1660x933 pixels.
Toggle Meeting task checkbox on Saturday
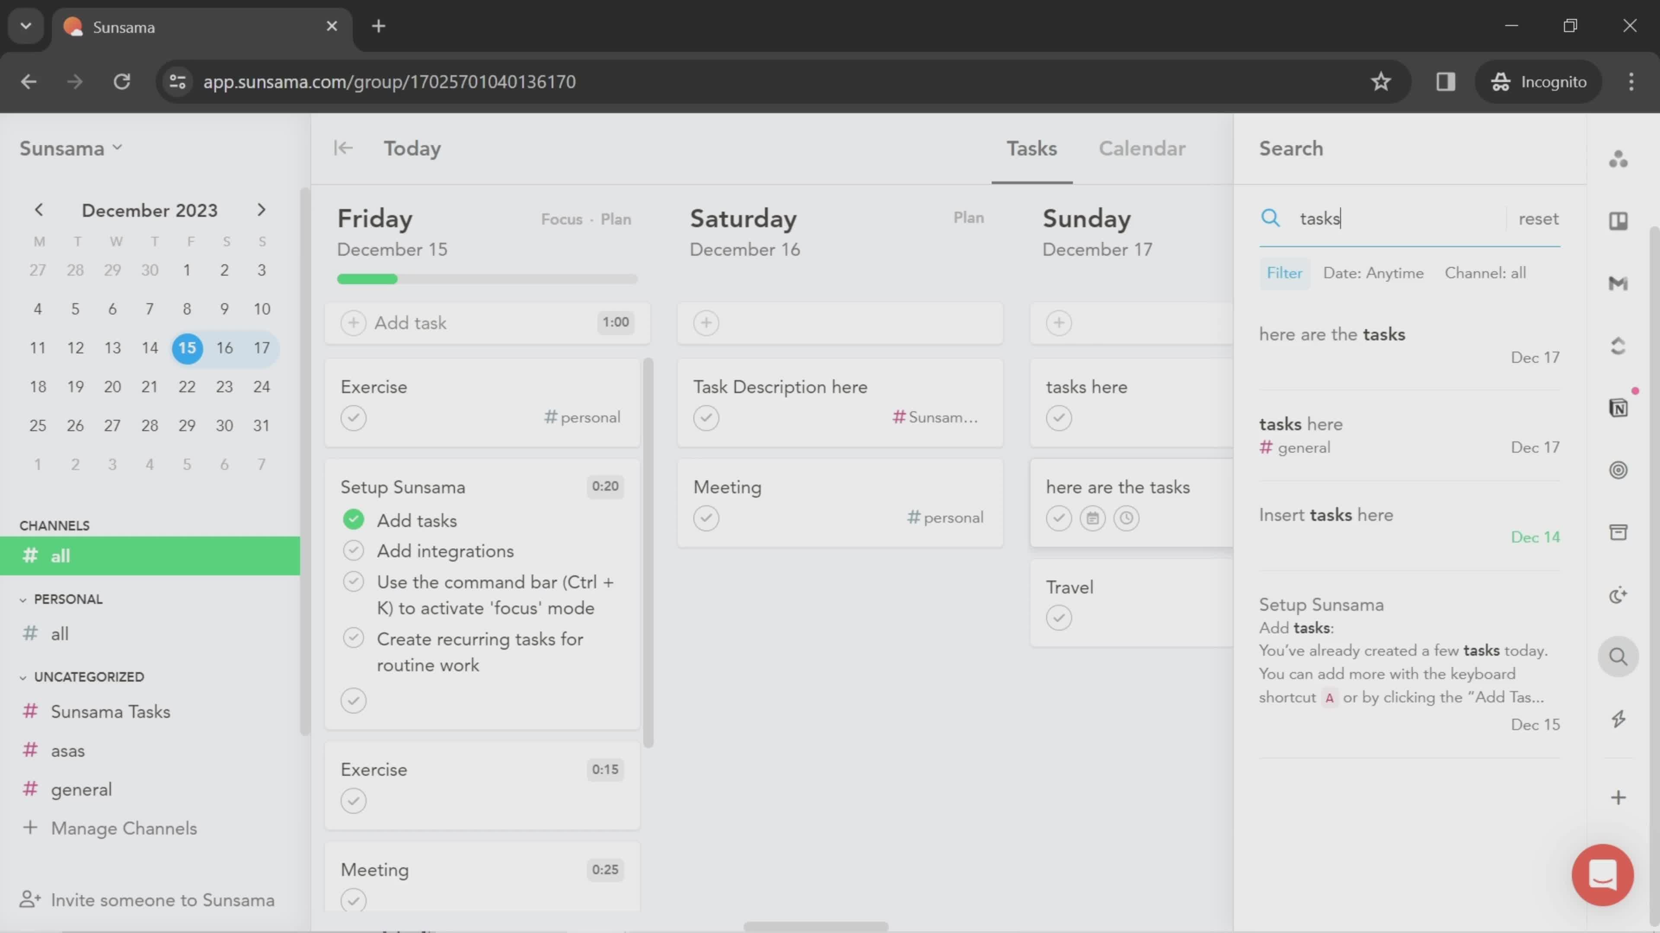(707, 517)
